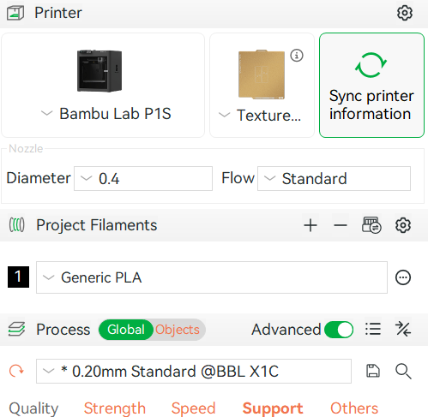Screen dimensions: 428x417
Task: Sync filaments from AMS icon
Action: tap(371, 225)
